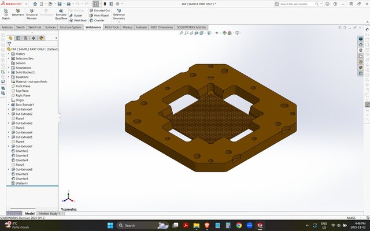Open the Hole Wizard tool
The height and width of the screenshot is (231, 370).
coord(99,15)
